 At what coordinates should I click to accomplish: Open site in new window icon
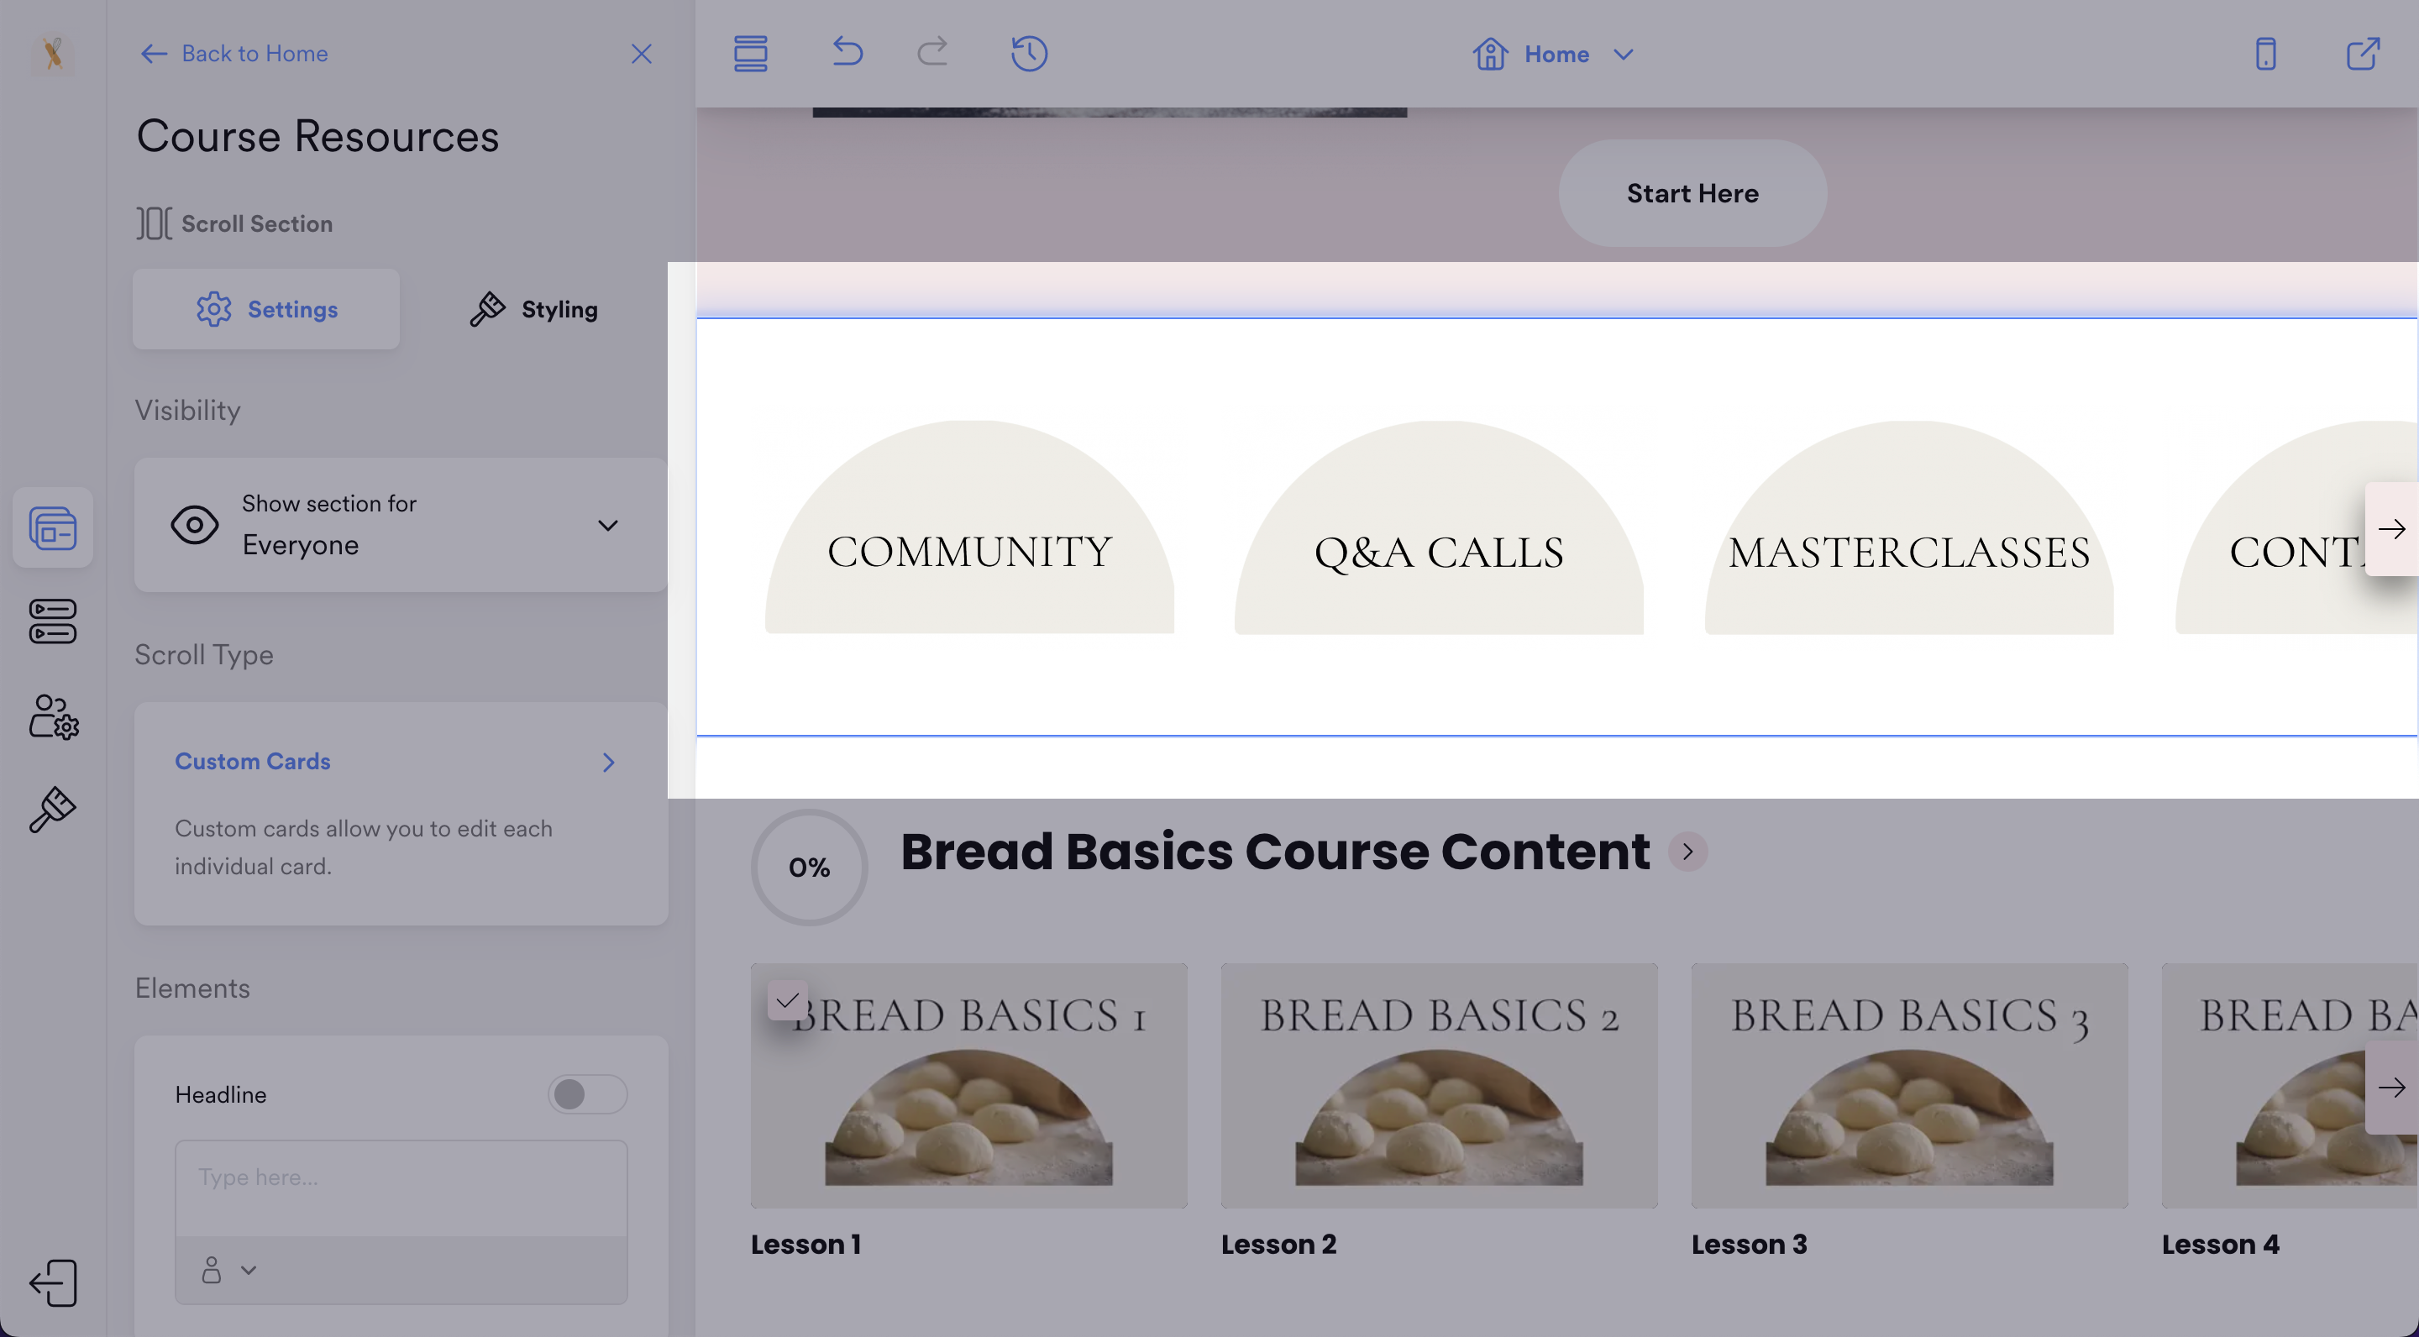coord(2363,54)
